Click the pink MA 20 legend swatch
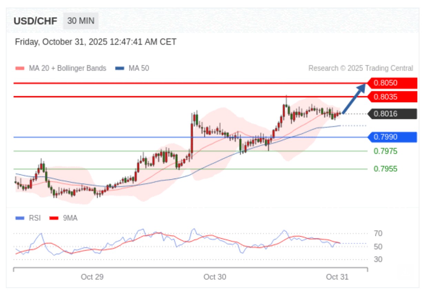 [x=20, y=68]
